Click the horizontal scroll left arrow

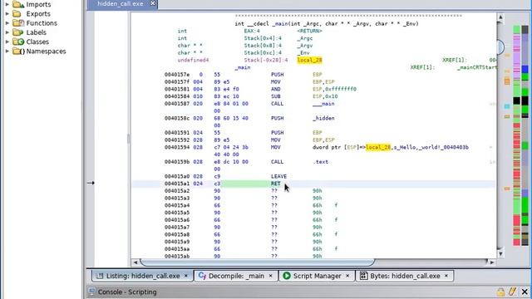(x=135, y=262)
